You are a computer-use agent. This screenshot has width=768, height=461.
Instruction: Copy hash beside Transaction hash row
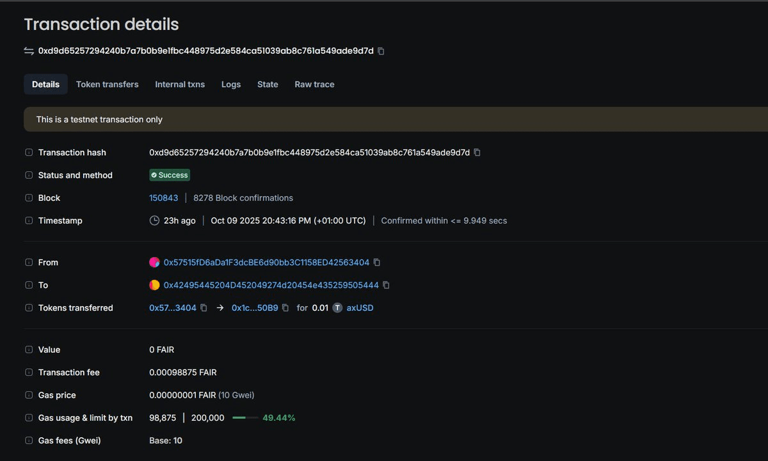(477, 153)
